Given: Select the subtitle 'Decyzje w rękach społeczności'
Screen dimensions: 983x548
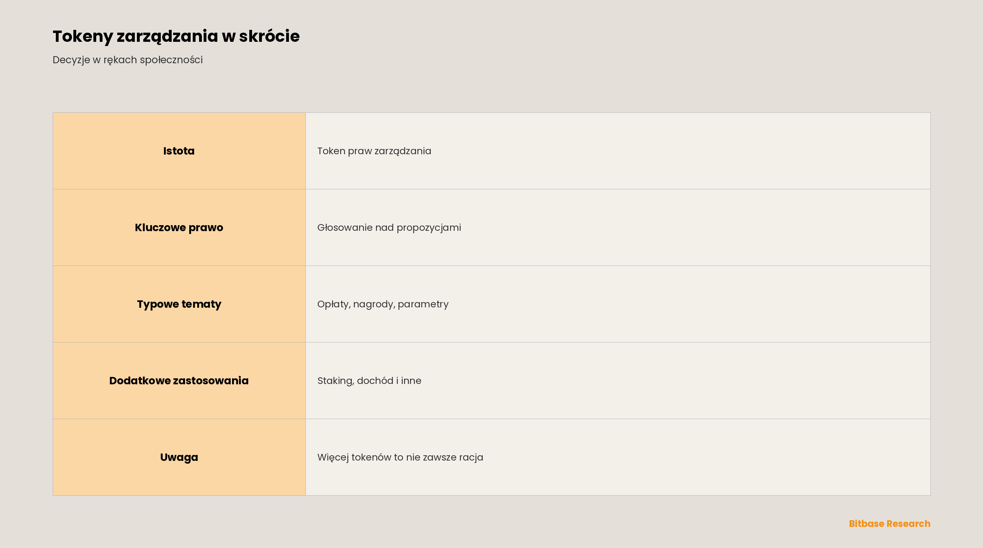Looking at the screenshot, I should tap(127, 60).
